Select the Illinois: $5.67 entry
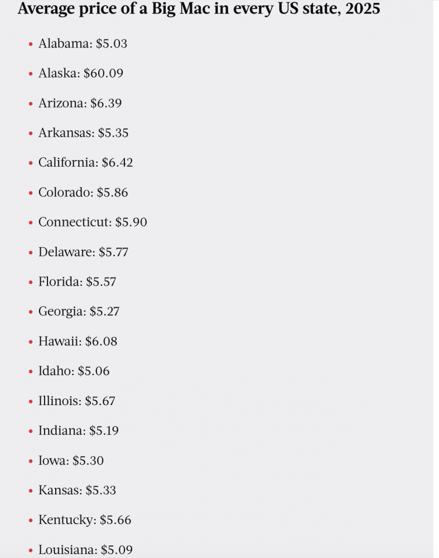This screenshot has height=558, width=439. (77, 401)
